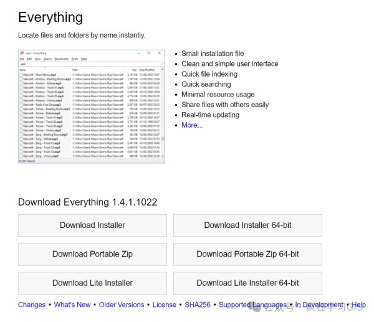Image resolution: width=374 pixels, height=322 pixels.
Task: Click 'Quick file indexing' bullet text
Action: 209,74
